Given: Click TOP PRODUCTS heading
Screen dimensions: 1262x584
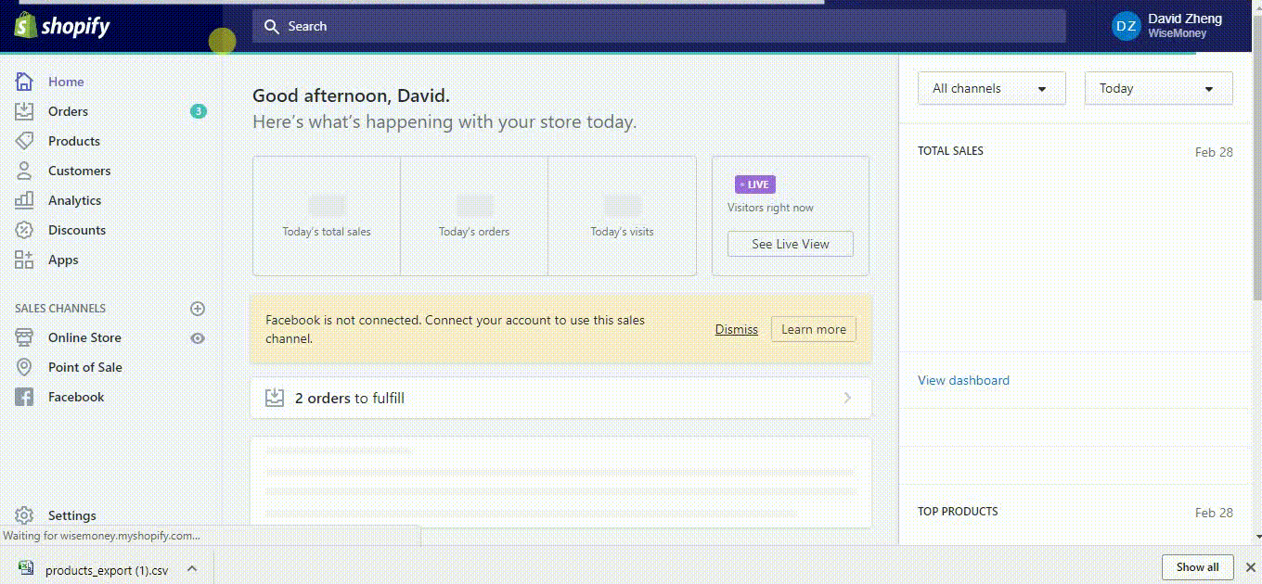Looking at the screenshot, I should (x=958, y=512).
